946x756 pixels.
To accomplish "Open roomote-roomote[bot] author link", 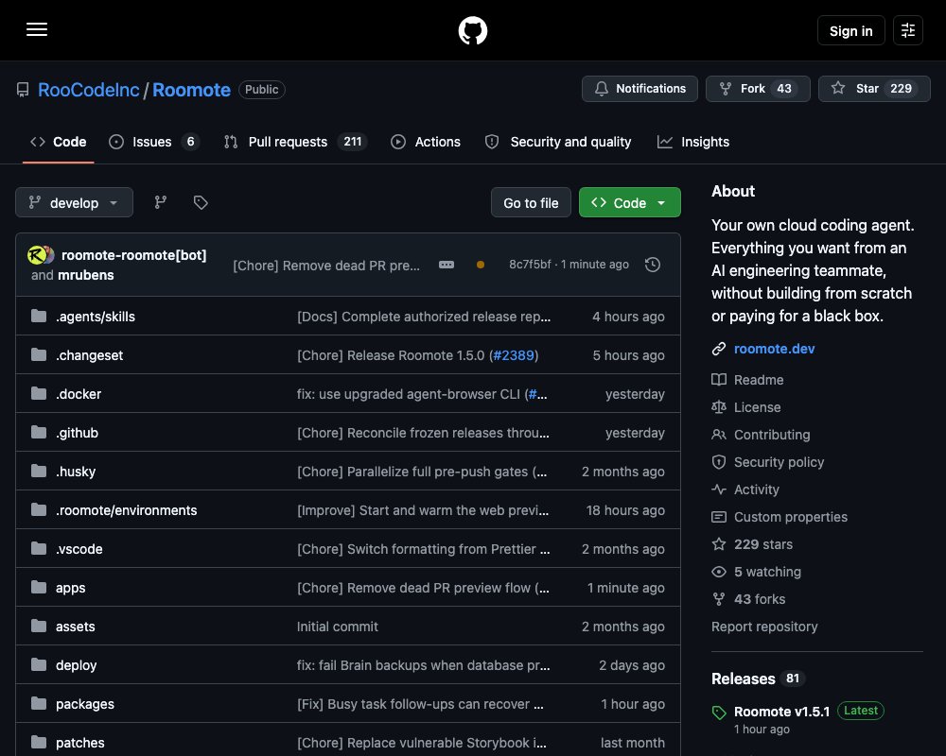I will 134,255.
